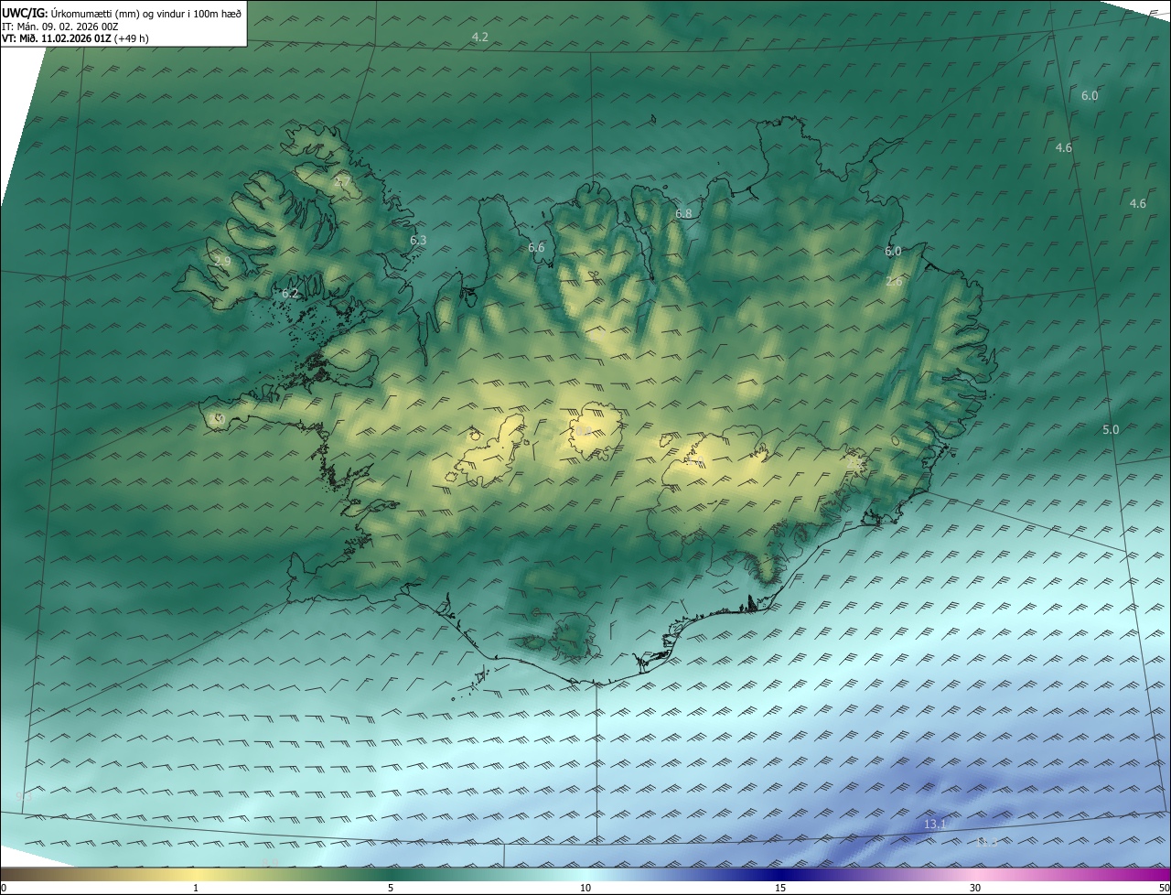Click the '4.2' precipitation value label
1171x895 pixels.
point(480,37)
